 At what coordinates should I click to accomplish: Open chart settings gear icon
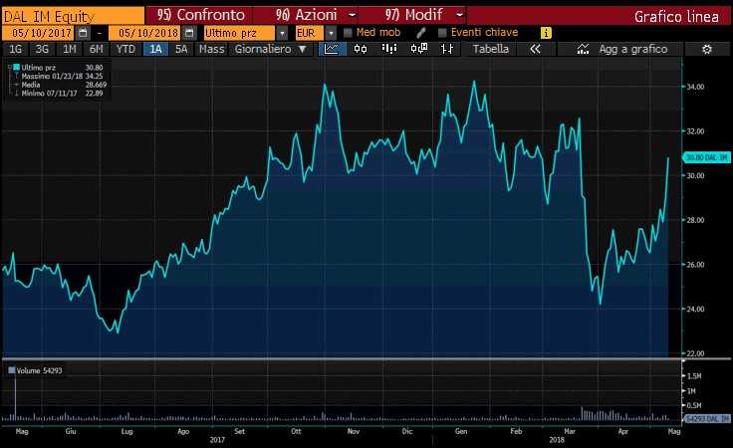(707, 49)
